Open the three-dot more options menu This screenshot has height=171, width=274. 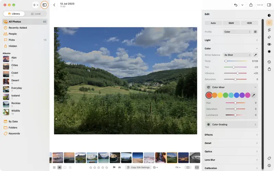[x=260, y=5]
